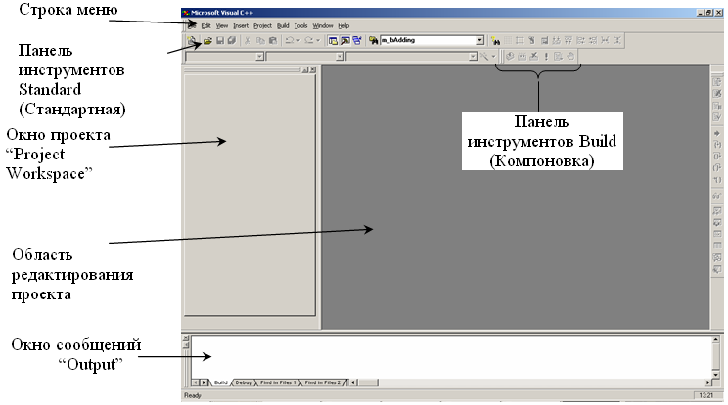Click the Undo arrow icon

pos(289,41)
